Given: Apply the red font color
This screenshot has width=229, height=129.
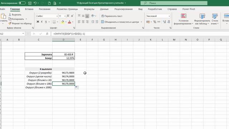Looking at the screenshot, I should [69, 22].
